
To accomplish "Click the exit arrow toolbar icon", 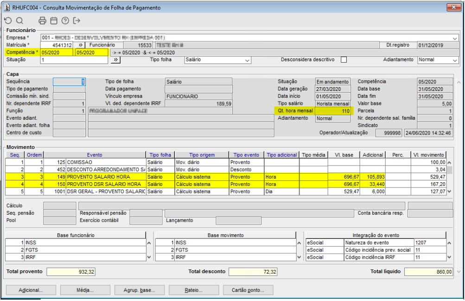I will (77, 20).
